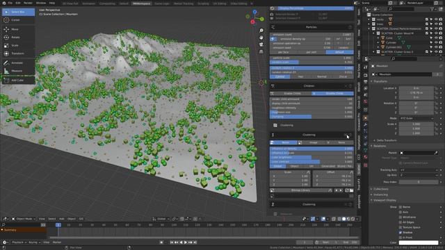Click the navigation gizmo Z axis
Image resolution: width=445 pixels, height=250 pixels.
(x=255, y=12)
